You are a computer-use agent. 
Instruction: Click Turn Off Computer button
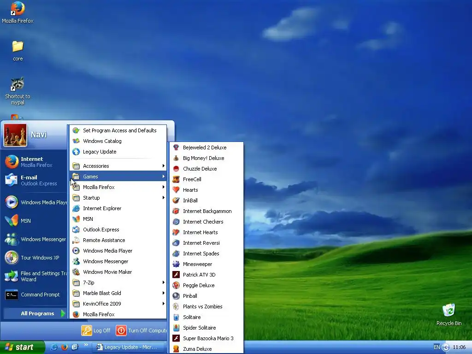click(141, 330)
